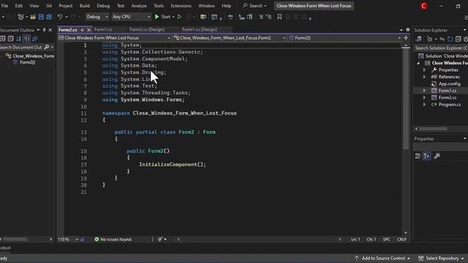
Task: Open the Debug configuration dropdown
Action: pos(97,17)
